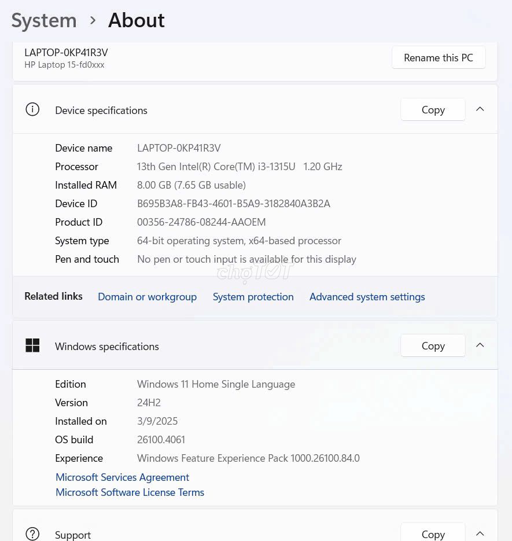Select the Device name value LAPTOP-0KP41R3V
Viewport: 512px width, 541px height.
(x=179, y=148)
